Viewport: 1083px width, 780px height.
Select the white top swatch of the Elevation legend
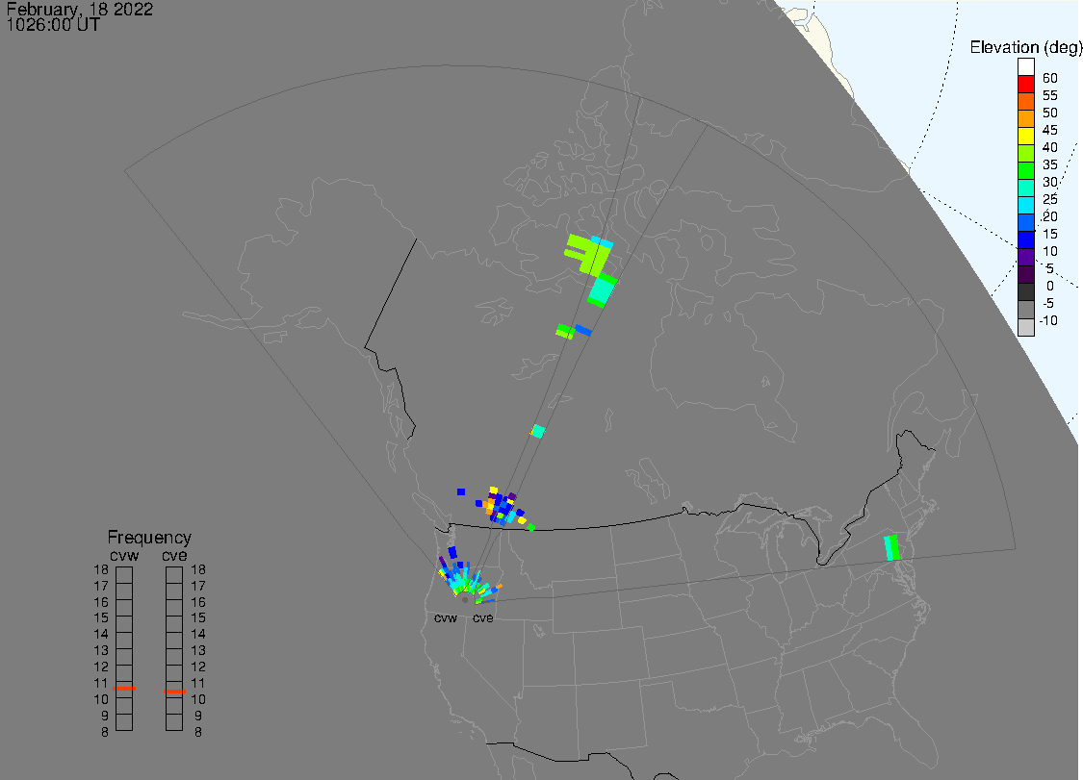pos(1026,66)
